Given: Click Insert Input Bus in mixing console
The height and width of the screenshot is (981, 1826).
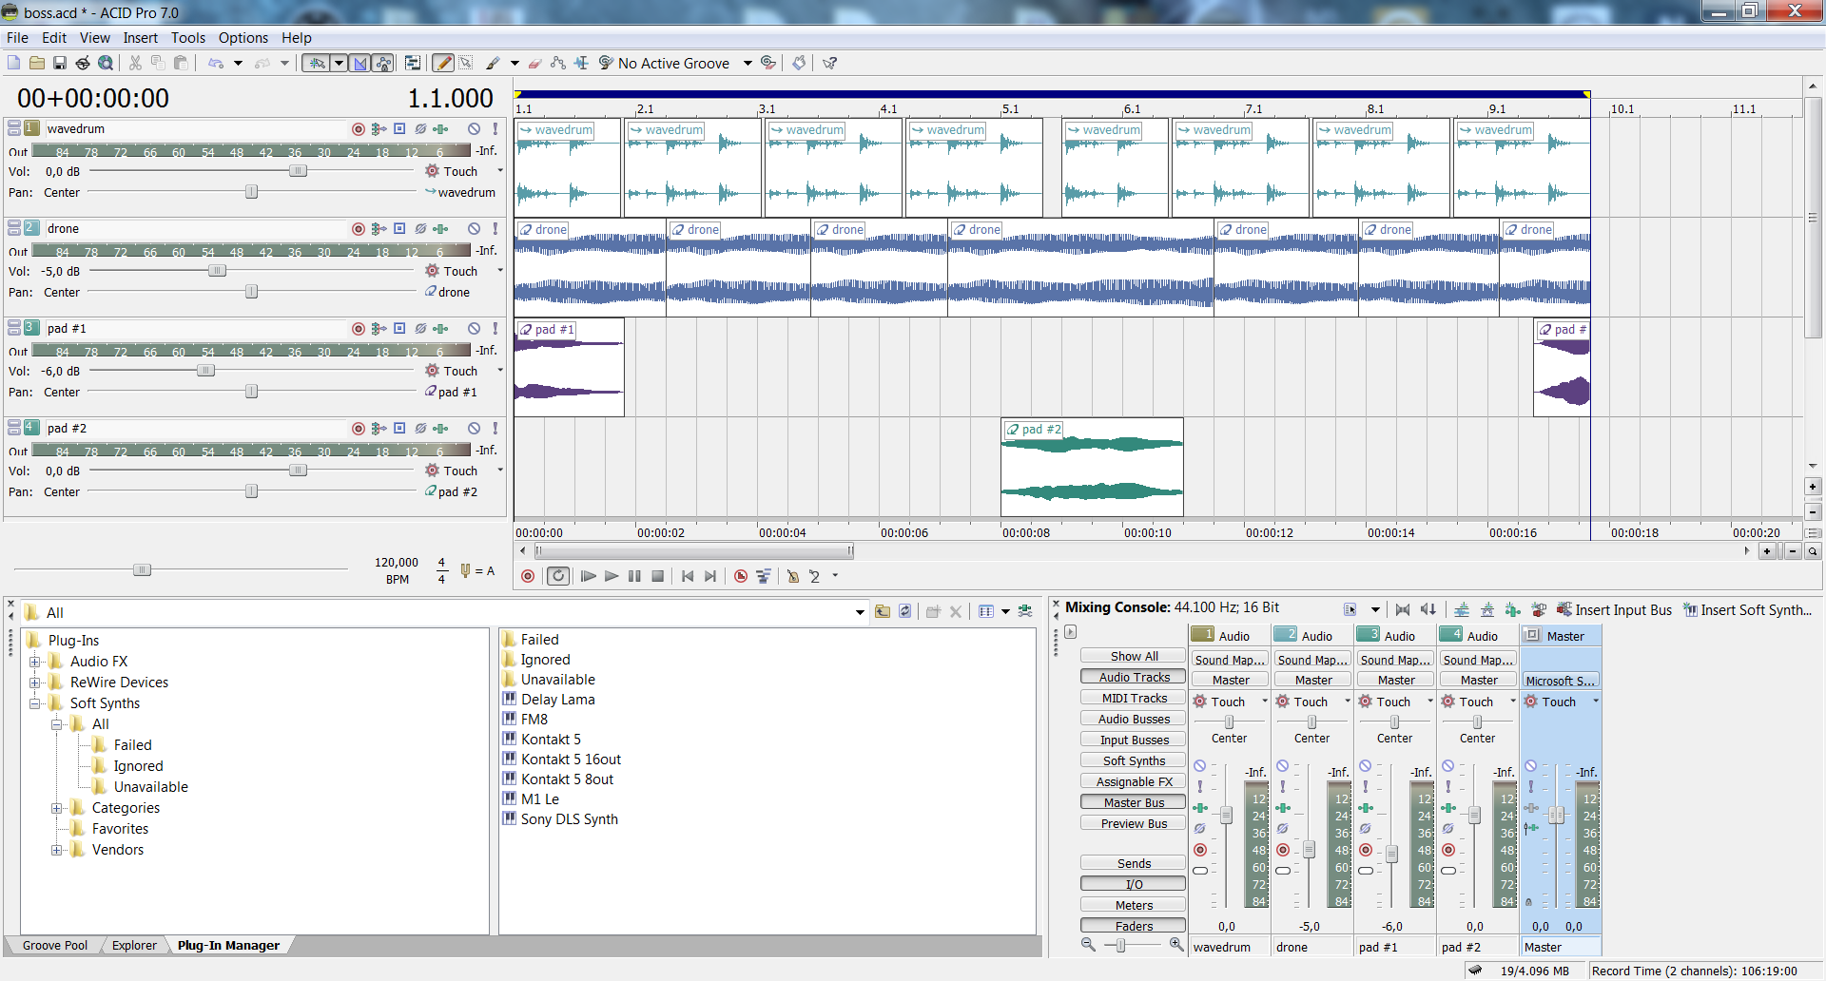Looking at the screenshot, I should [x=1614, y=610].
